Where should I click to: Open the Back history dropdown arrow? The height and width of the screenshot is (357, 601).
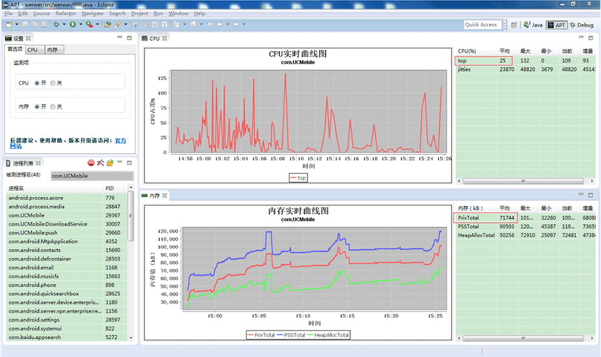click(x=227, y=25)
